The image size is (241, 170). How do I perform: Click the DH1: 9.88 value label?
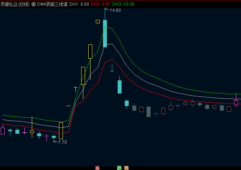79,4
